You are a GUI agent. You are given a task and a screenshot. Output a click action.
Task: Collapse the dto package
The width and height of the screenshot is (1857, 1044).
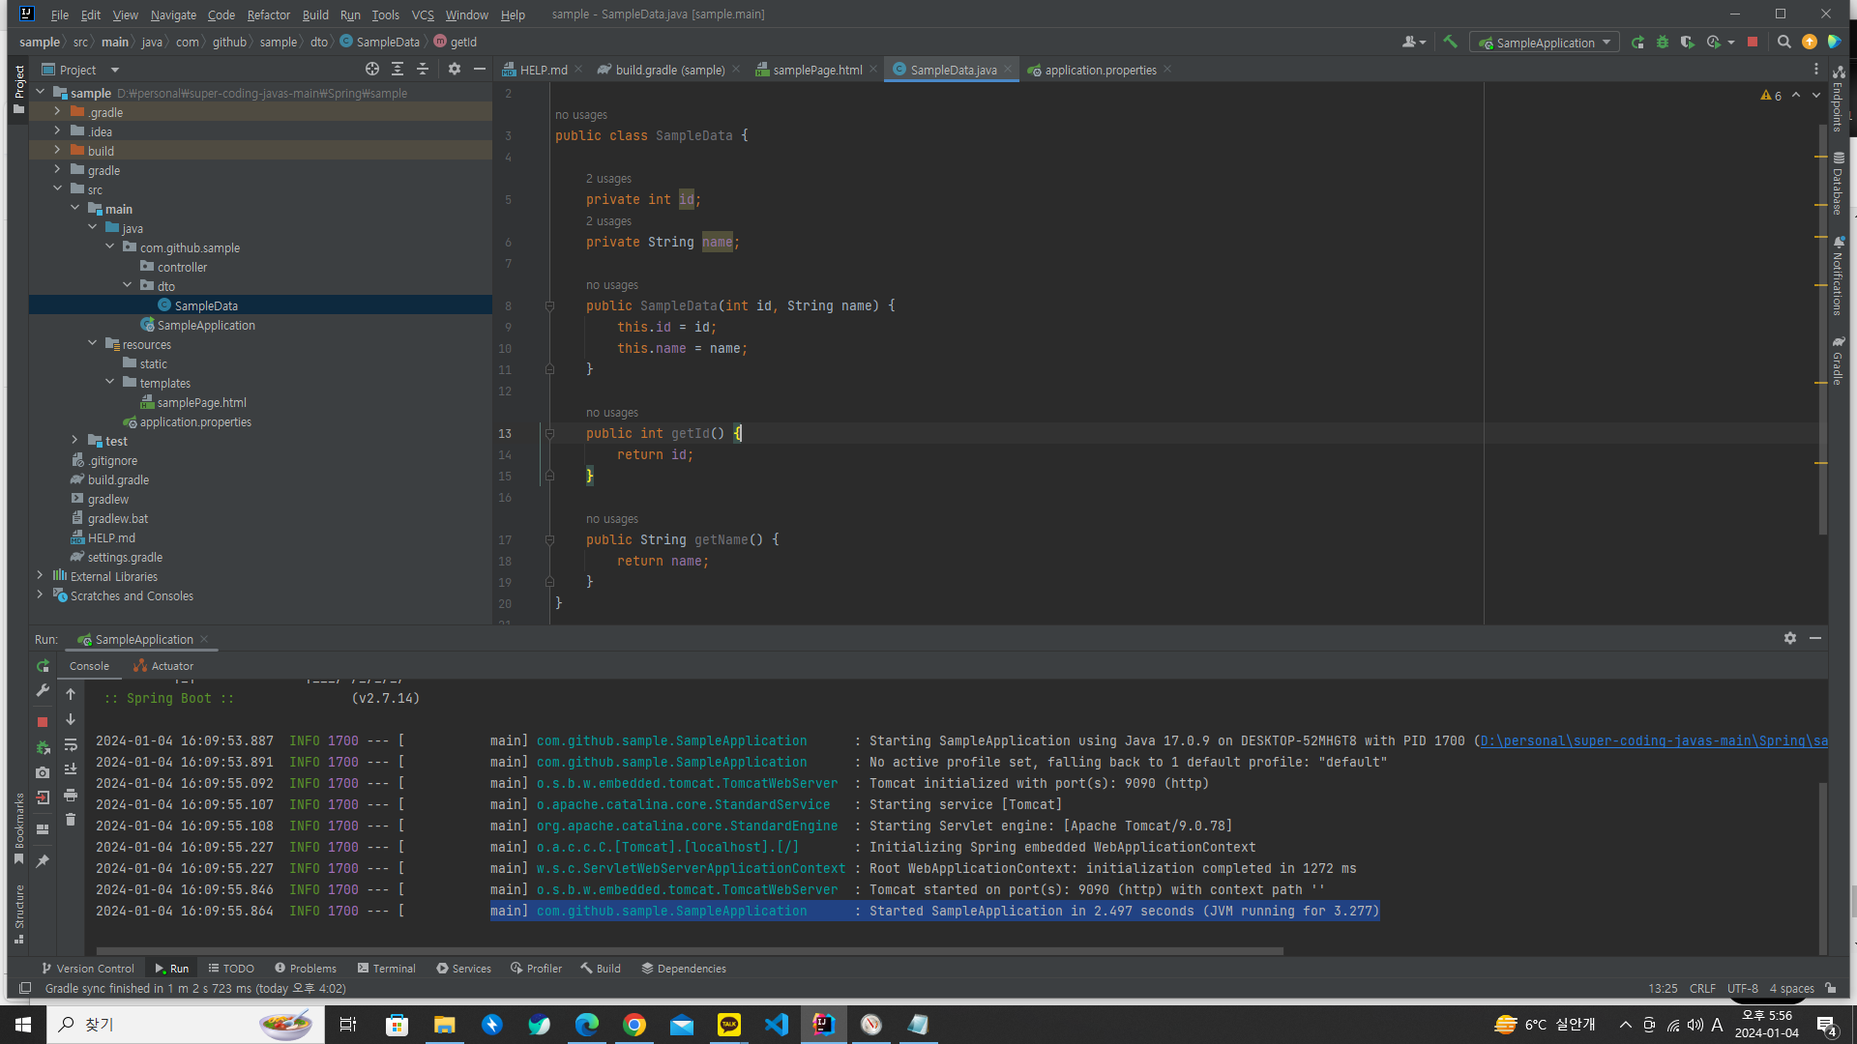[x=127, y=286]
